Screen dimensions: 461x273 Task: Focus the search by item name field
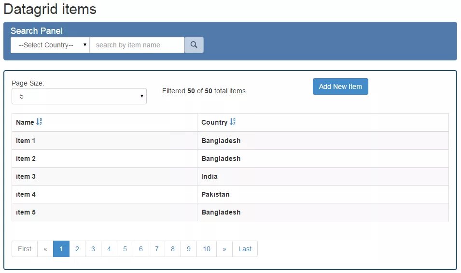(137, 45)
